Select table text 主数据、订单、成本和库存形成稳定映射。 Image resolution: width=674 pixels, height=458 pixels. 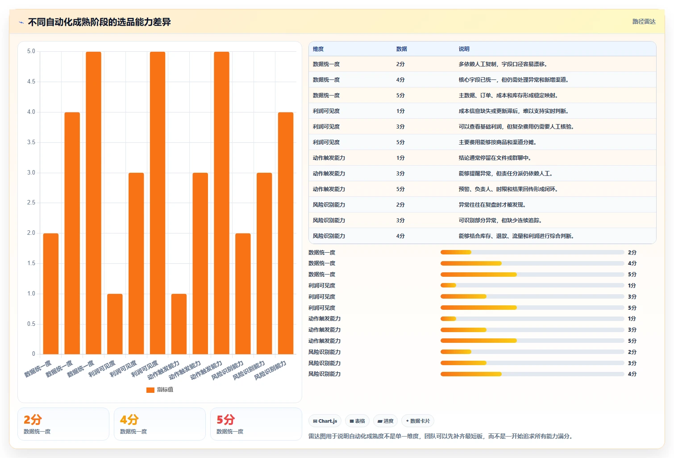(x=508, y=96)
